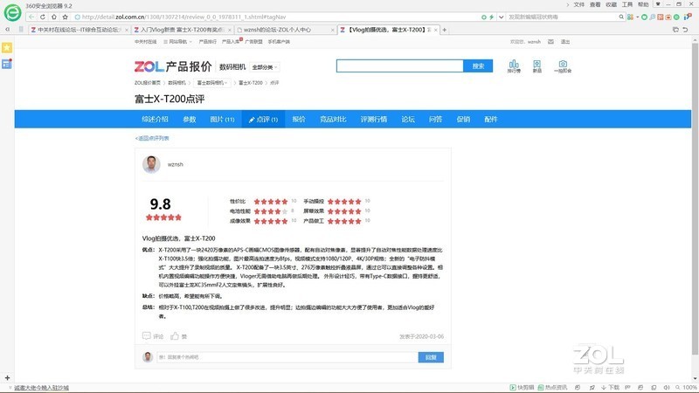699x393 pixels.
Task: Open the 新品 new products icon
Action: tap(537, 66)
